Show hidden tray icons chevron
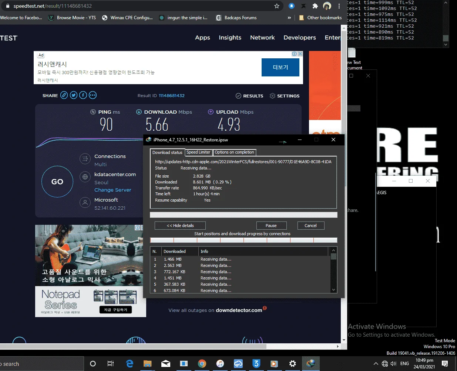This screenshot has width=457, height=371. point(376,364)
